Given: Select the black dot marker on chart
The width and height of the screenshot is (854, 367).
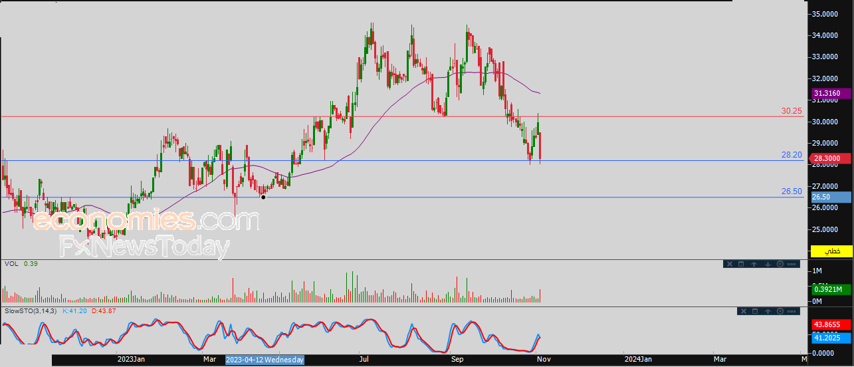Looking at the screenshot, I should [x=264, y=197].
